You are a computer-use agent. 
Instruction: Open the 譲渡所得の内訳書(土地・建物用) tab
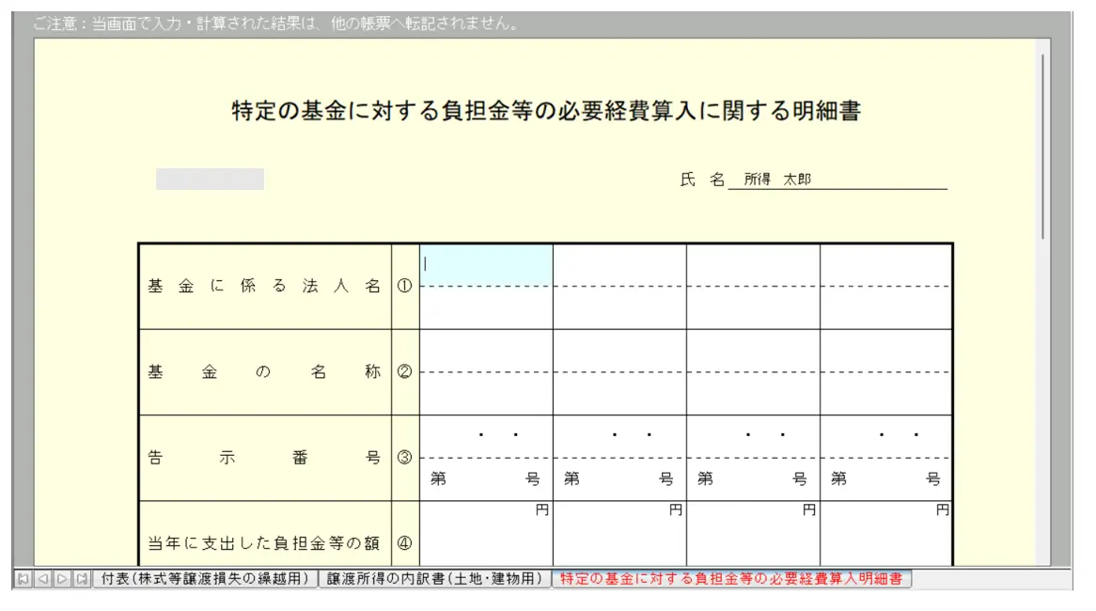434,579
